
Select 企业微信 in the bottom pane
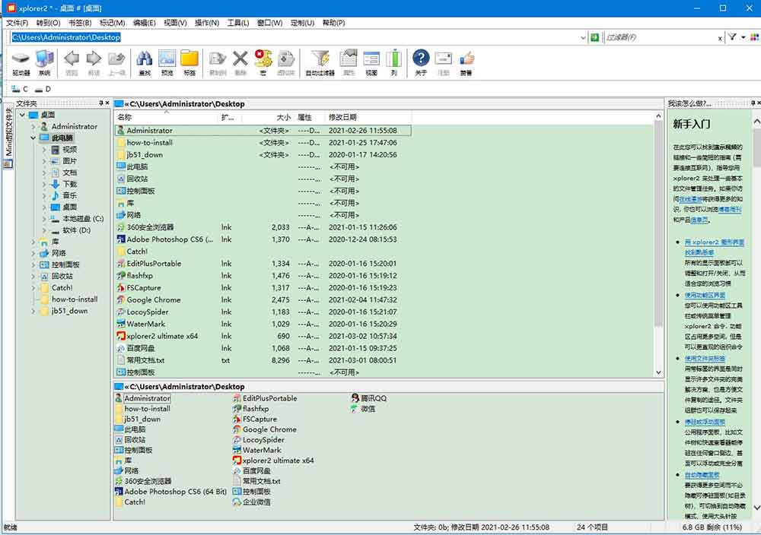coord(251,502)
